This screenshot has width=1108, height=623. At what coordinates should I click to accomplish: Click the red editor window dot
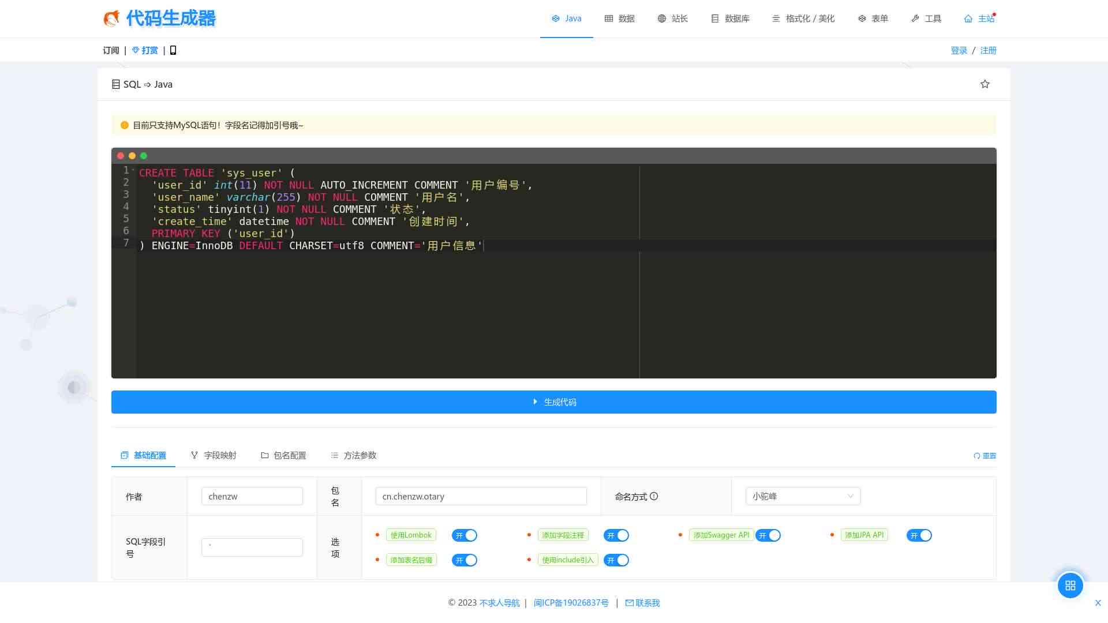[121, 156]
